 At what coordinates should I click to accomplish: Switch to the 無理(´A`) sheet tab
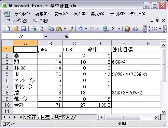pyautogui.click(x=64, y=117)
